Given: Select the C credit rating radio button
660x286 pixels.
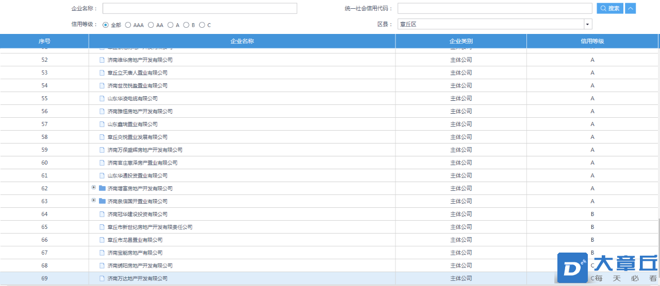Looking at the screenshot, I should coord(202,25).
